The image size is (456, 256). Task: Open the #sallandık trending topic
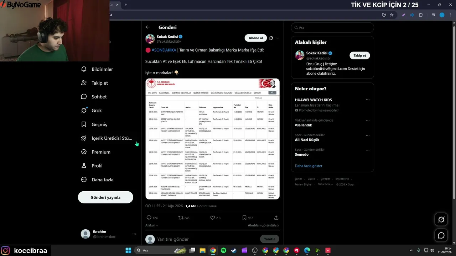pos(304,125)
